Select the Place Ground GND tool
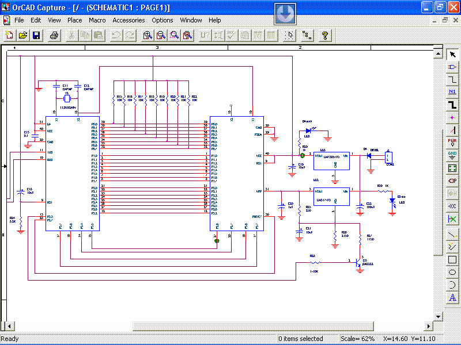 click(453, 154)
